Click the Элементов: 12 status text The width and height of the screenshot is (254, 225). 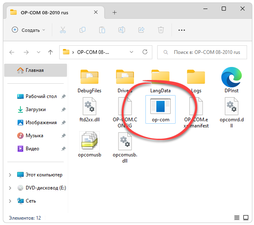coord(25,218)
